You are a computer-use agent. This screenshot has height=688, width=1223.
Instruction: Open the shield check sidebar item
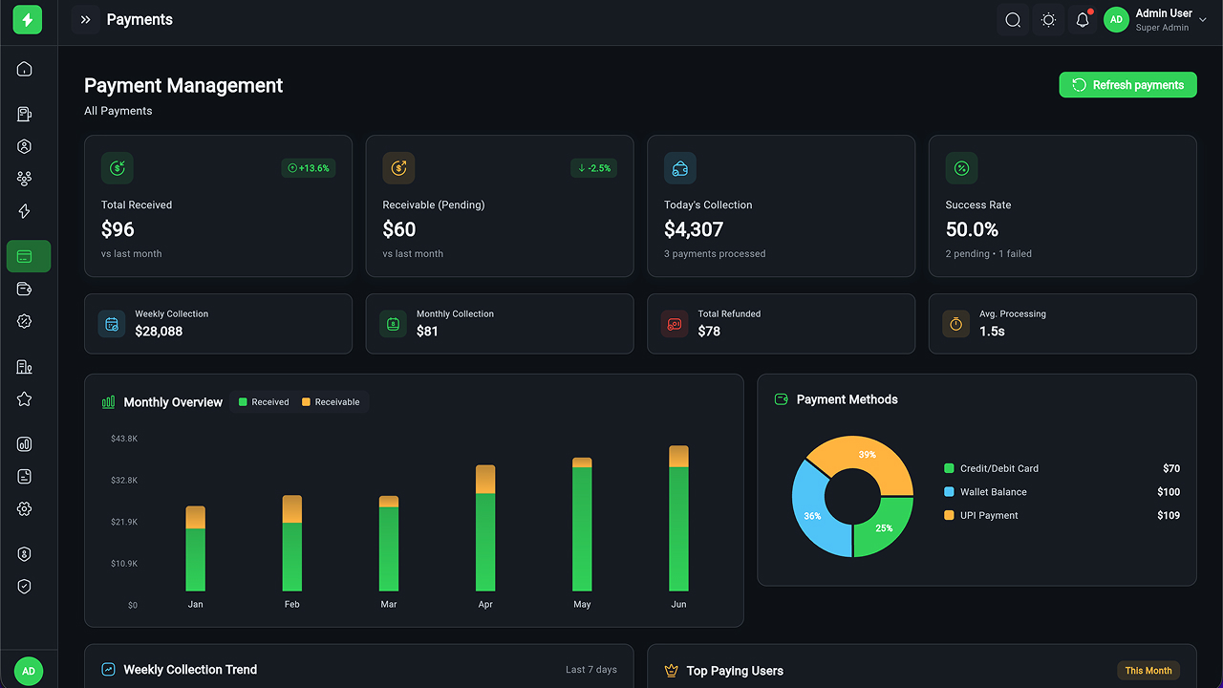click(x=25, y=587)
